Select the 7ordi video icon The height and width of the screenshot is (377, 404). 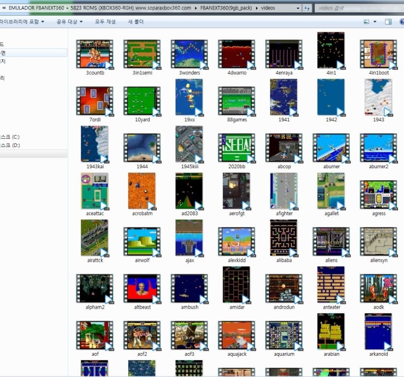tap(95, 101)
